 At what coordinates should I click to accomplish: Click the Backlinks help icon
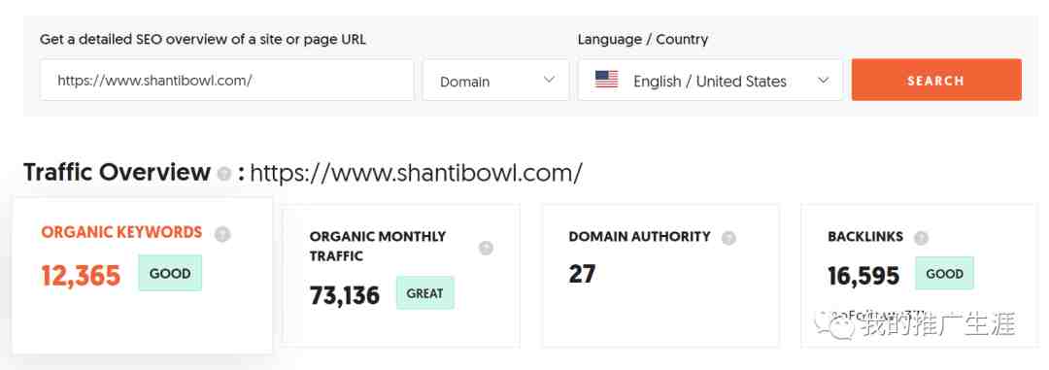click(921, 238)
